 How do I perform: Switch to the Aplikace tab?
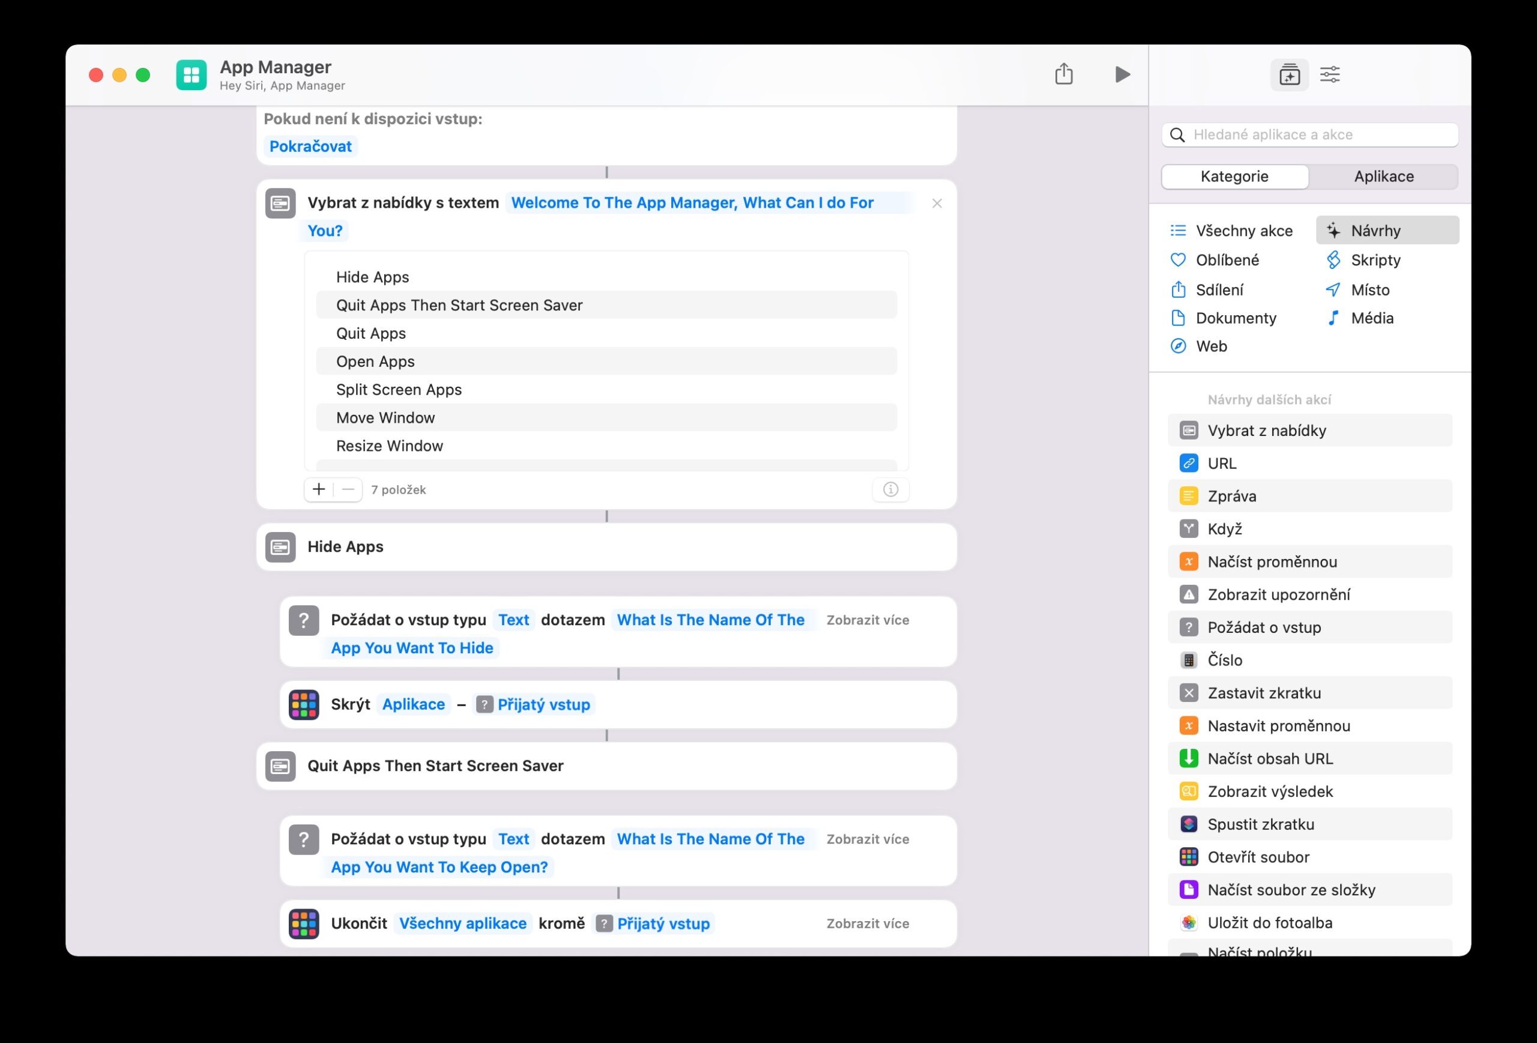click(1385, 176)
